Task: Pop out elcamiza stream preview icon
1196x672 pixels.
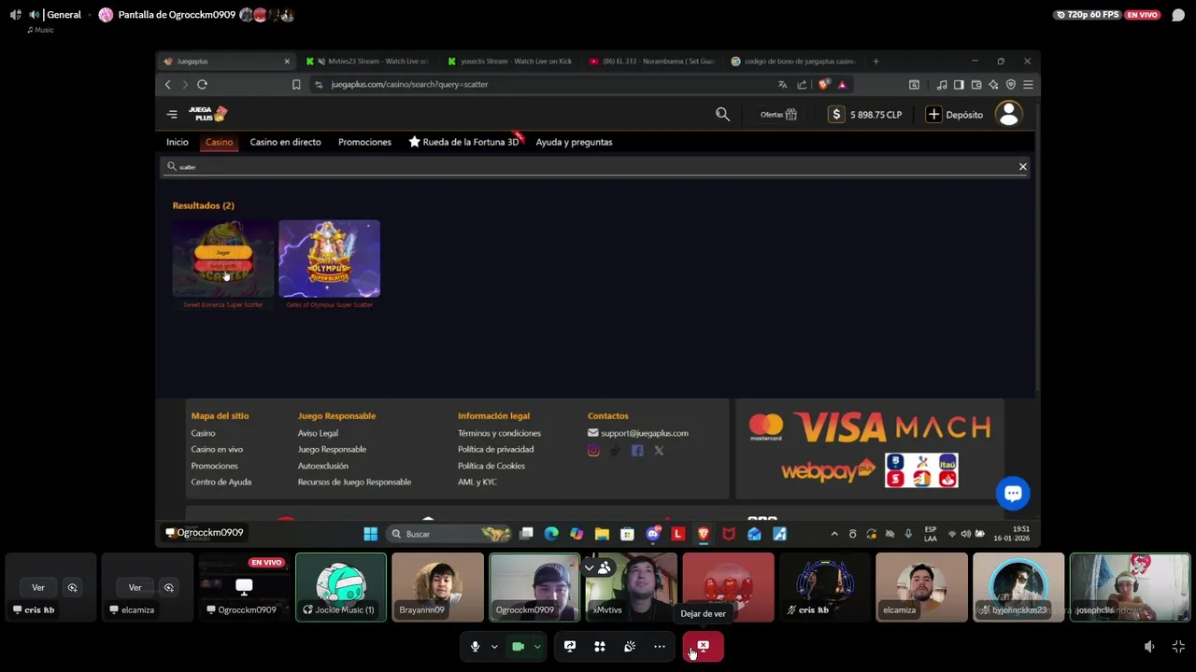Action: [168, 587]
